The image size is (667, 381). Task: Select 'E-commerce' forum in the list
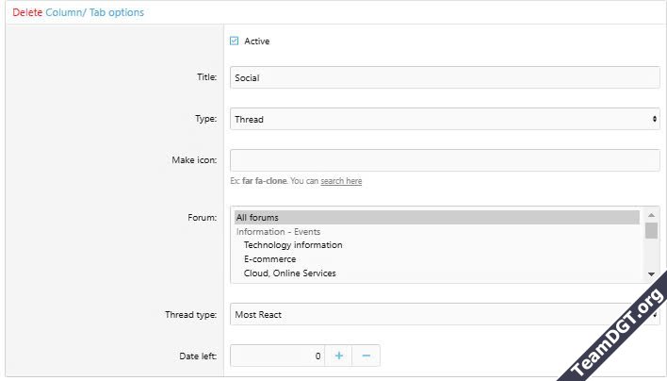point(269,259)
